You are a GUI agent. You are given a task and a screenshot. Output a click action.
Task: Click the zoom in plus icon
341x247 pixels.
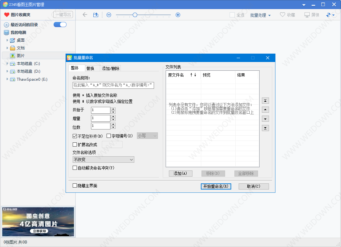tap(178, 15)
